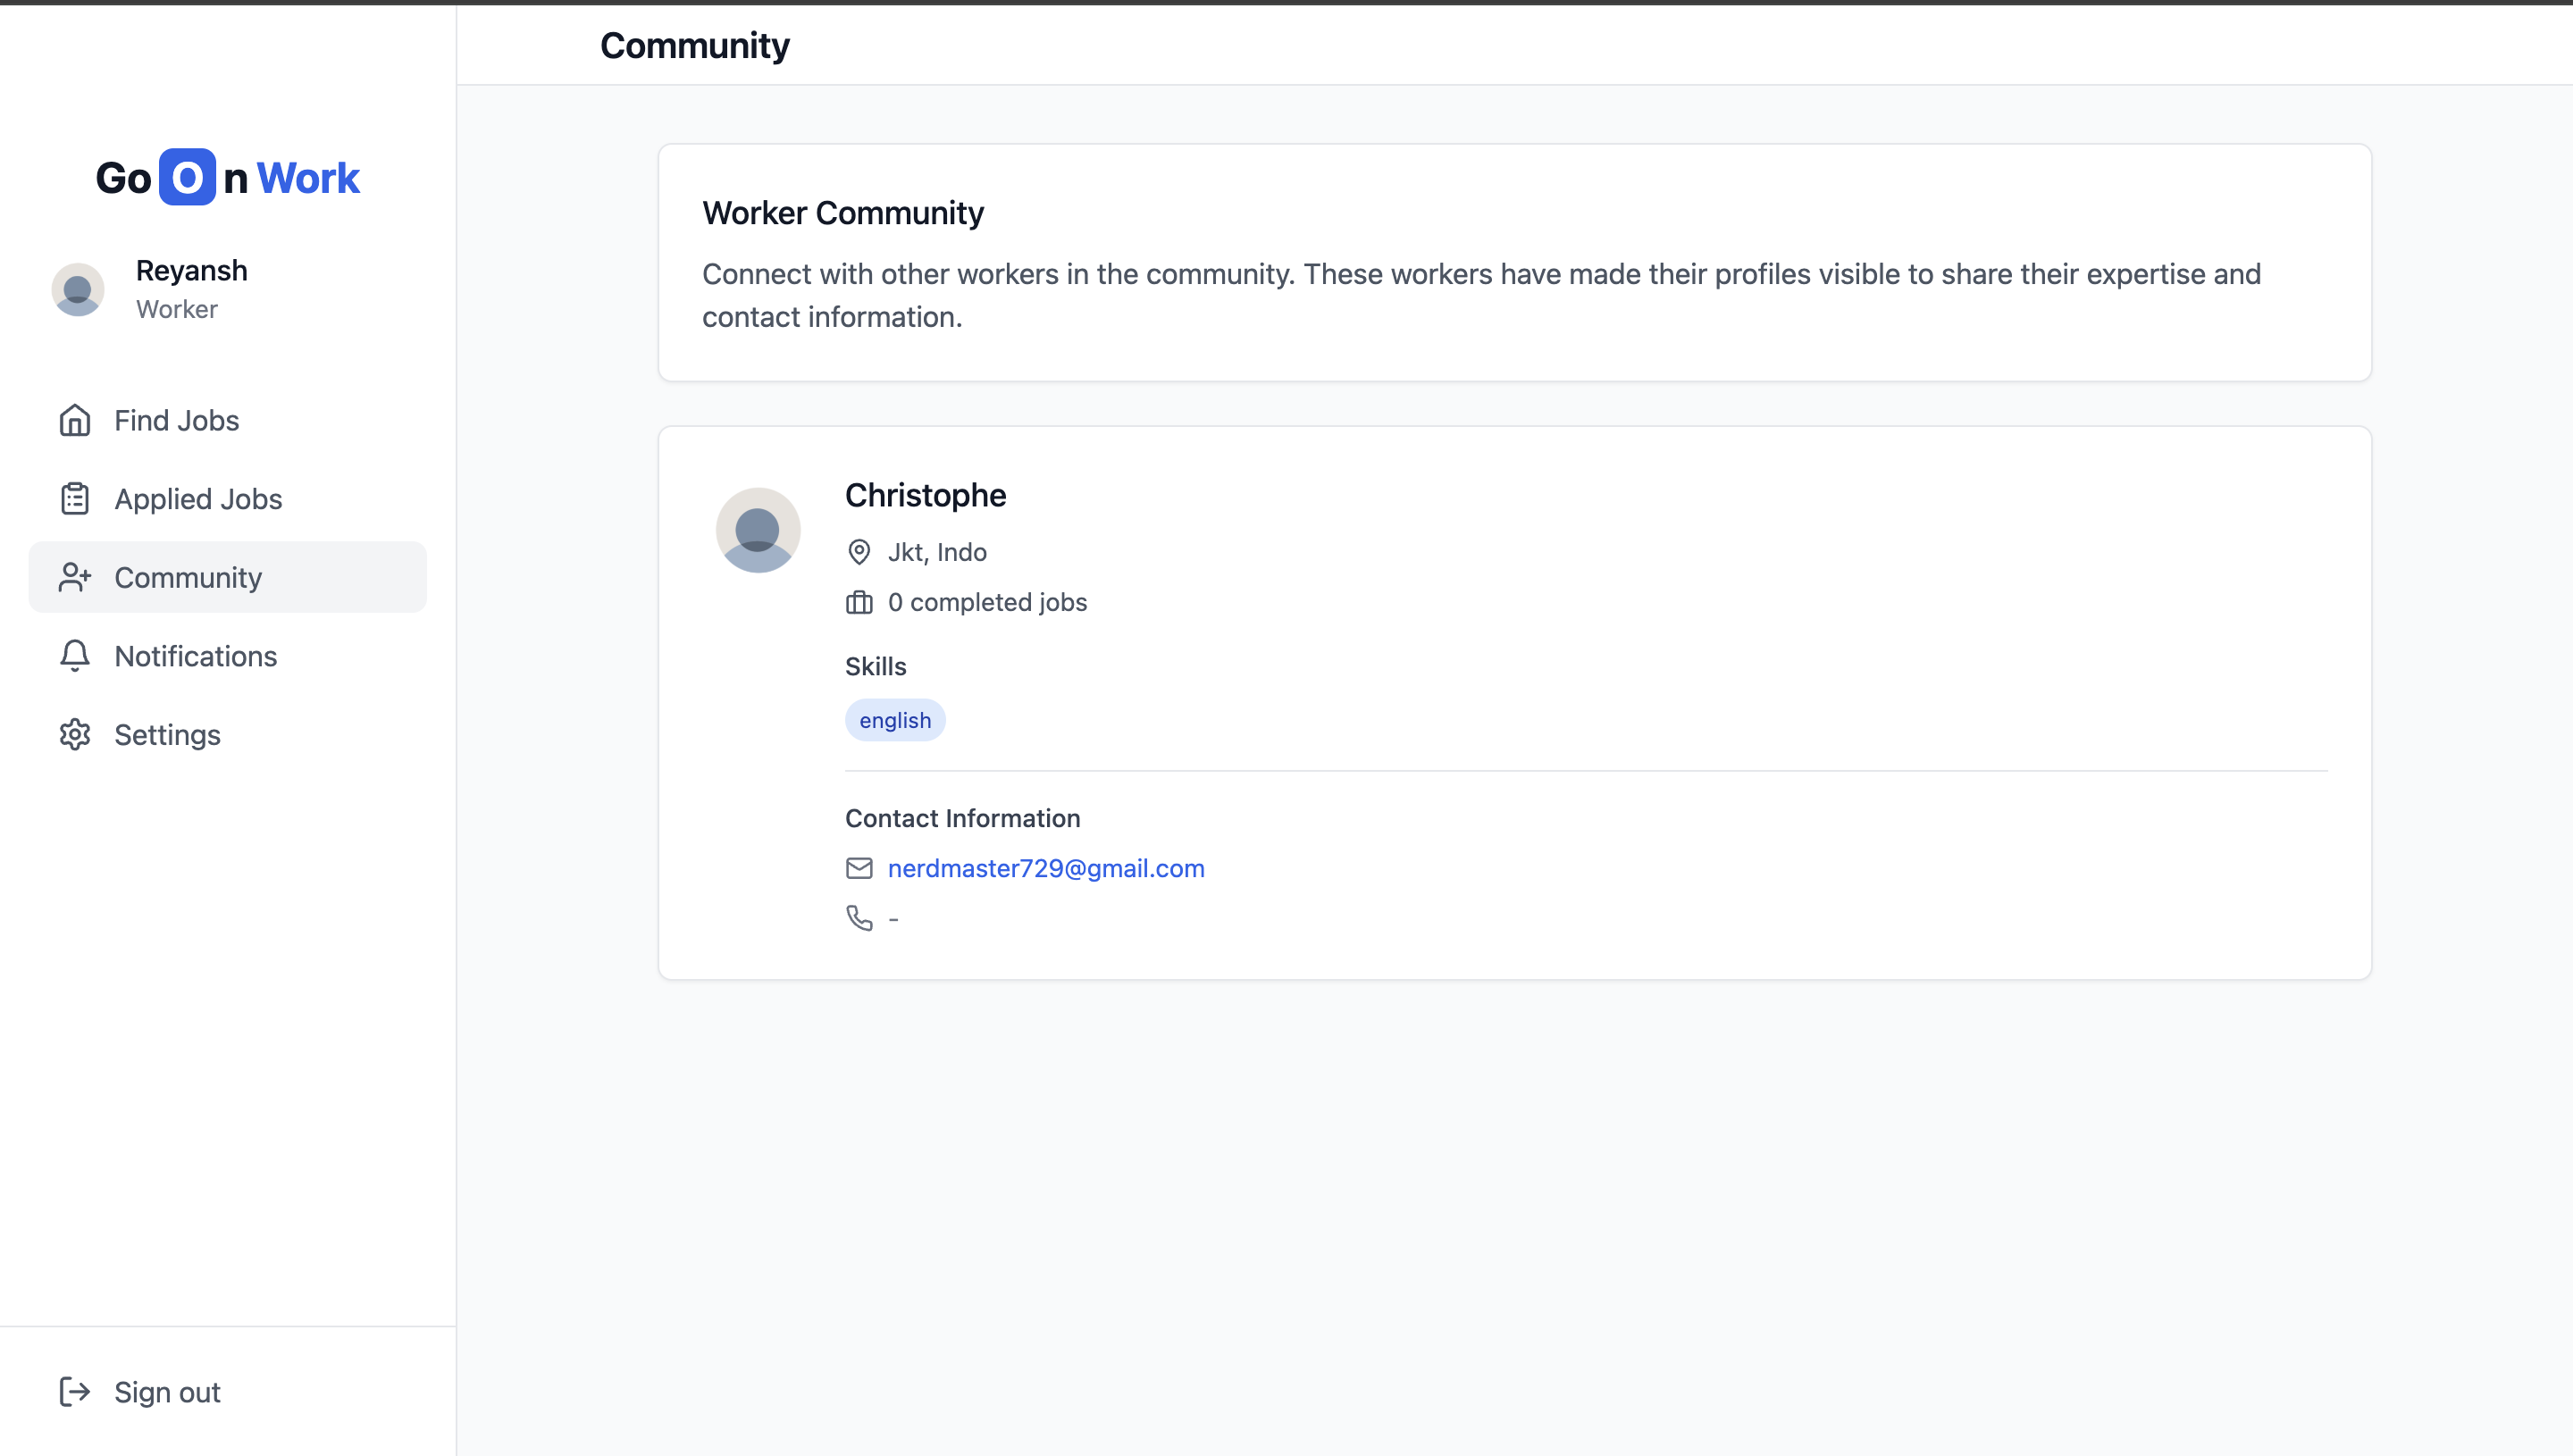Click the Applied Jobs clipboard icon

[75, 498]
